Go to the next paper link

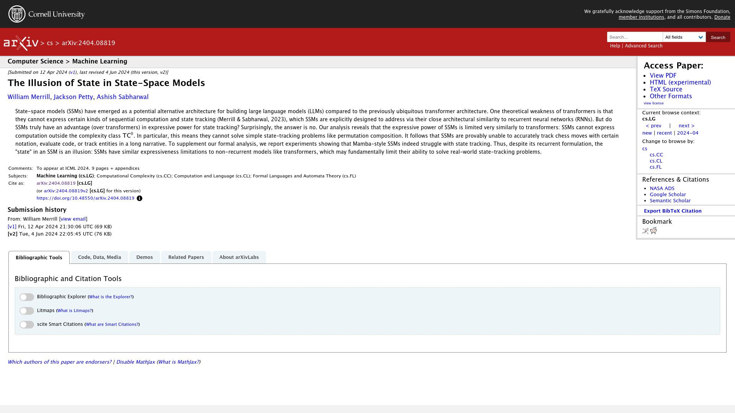tap(686, 126)
